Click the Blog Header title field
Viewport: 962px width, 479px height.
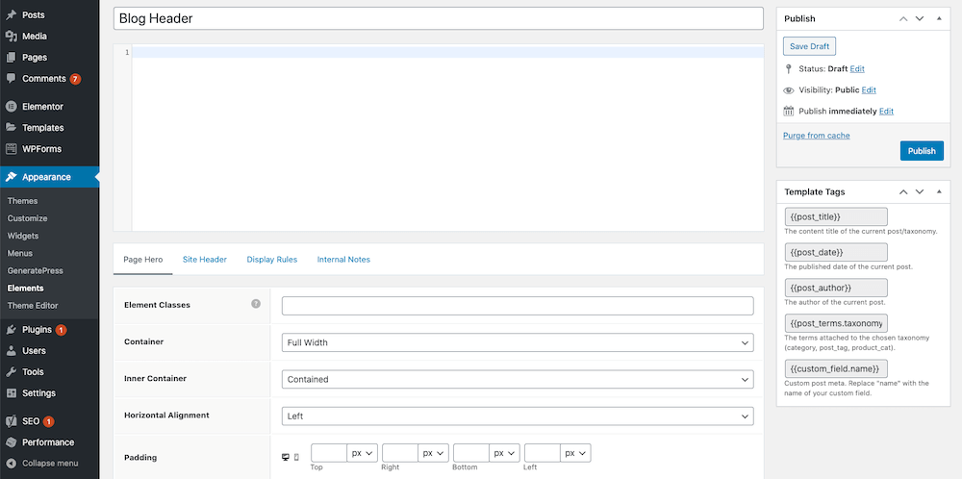pyautogui.click(x=438, y=18)
